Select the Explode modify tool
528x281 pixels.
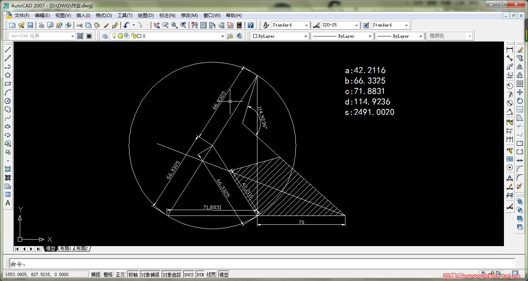click(x=520, y=186)
